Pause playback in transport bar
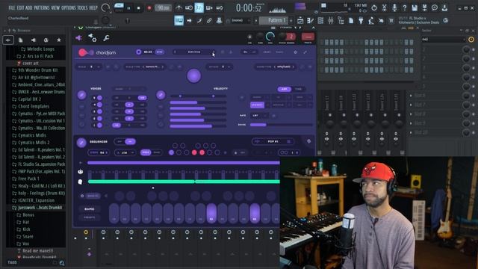This screenshot has height=269, width=478. (128, 8)
